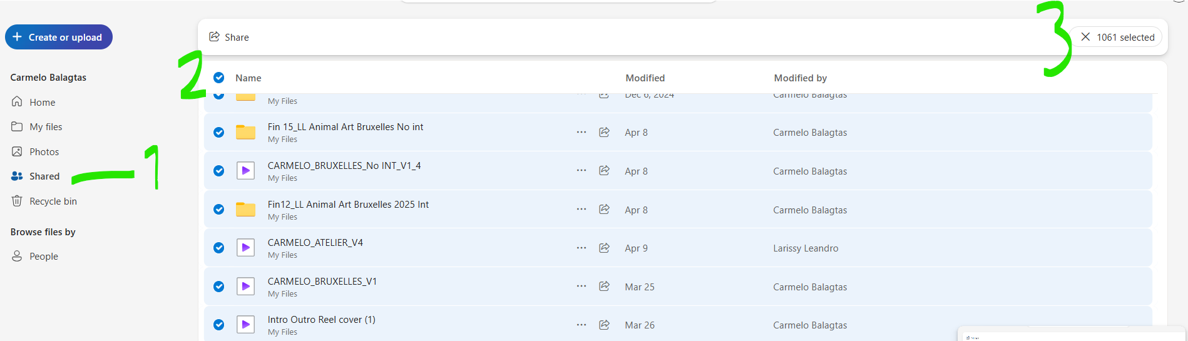Open CARMELO_BRUXELLES_V1 video file thumbnail
Screen dimensions: 1188x341
click(245, 287)
